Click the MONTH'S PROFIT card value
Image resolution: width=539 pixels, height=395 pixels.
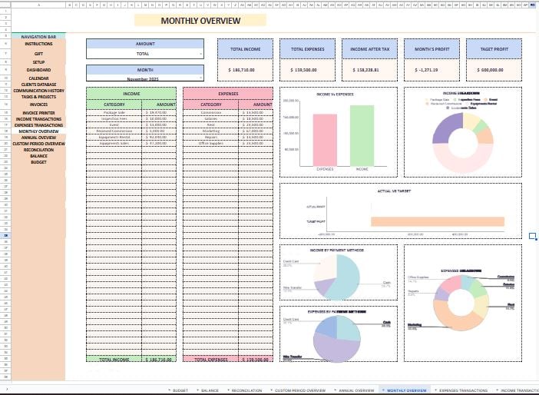[432, 70]
